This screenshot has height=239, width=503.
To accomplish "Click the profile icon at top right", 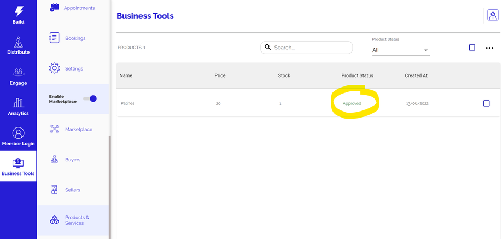I will [492, 15].
